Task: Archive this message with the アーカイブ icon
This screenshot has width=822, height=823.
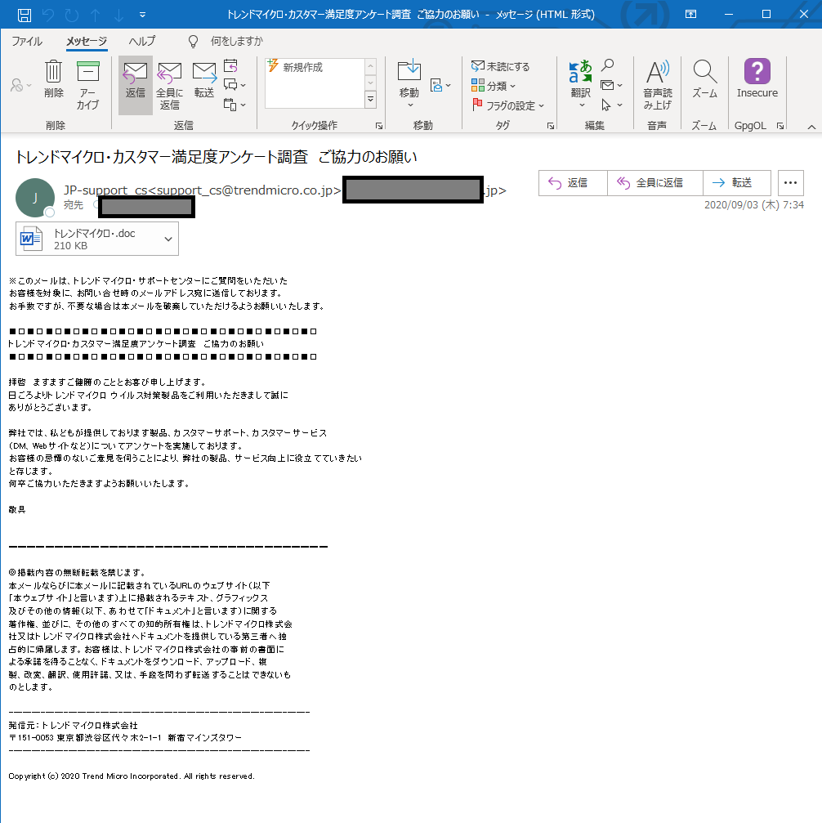Action: tap(87, 79)
